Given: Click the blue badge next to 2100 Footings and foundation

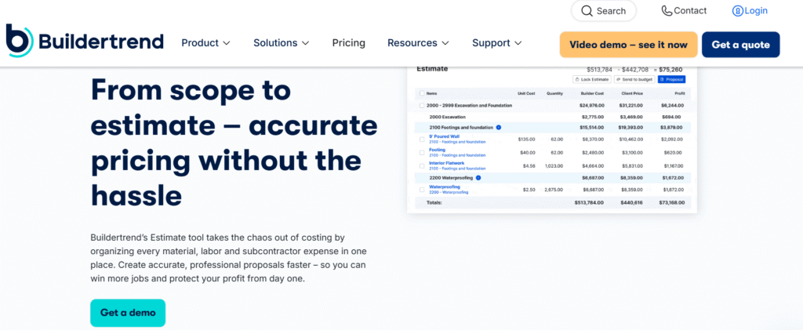Looking at the screenshot, I should click(499, 127).
